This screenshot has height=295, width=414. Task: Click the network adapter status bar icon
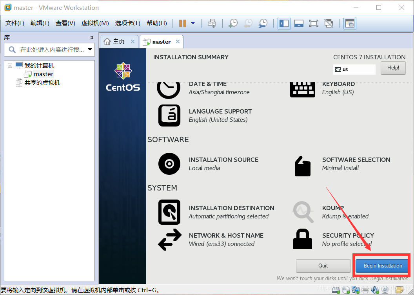(356, 290)
